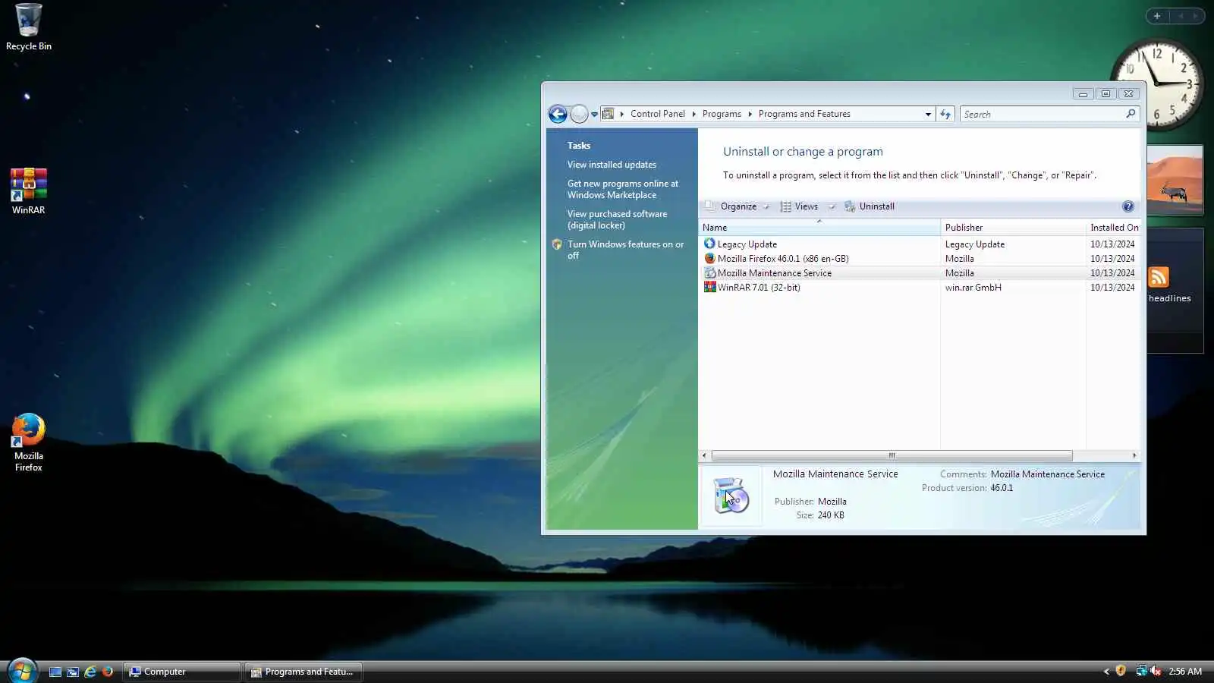Open Help with the blue question icon
This screenshot has width=1214, height=683.
tap(1128, 206)
